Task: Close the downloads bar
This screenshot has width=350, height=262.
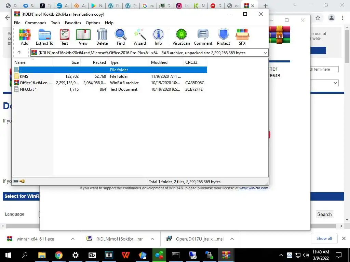Action: pos(344,238)
